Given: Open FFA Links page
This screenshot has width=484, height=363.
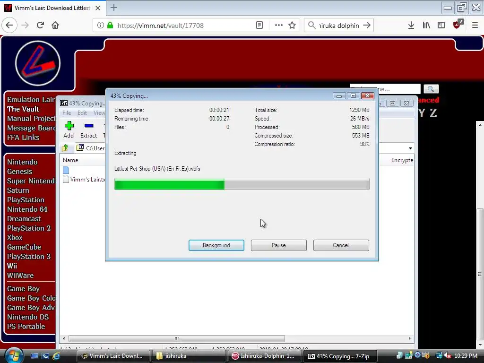Looking at the screenshot, I should click(x=23, y=138).
